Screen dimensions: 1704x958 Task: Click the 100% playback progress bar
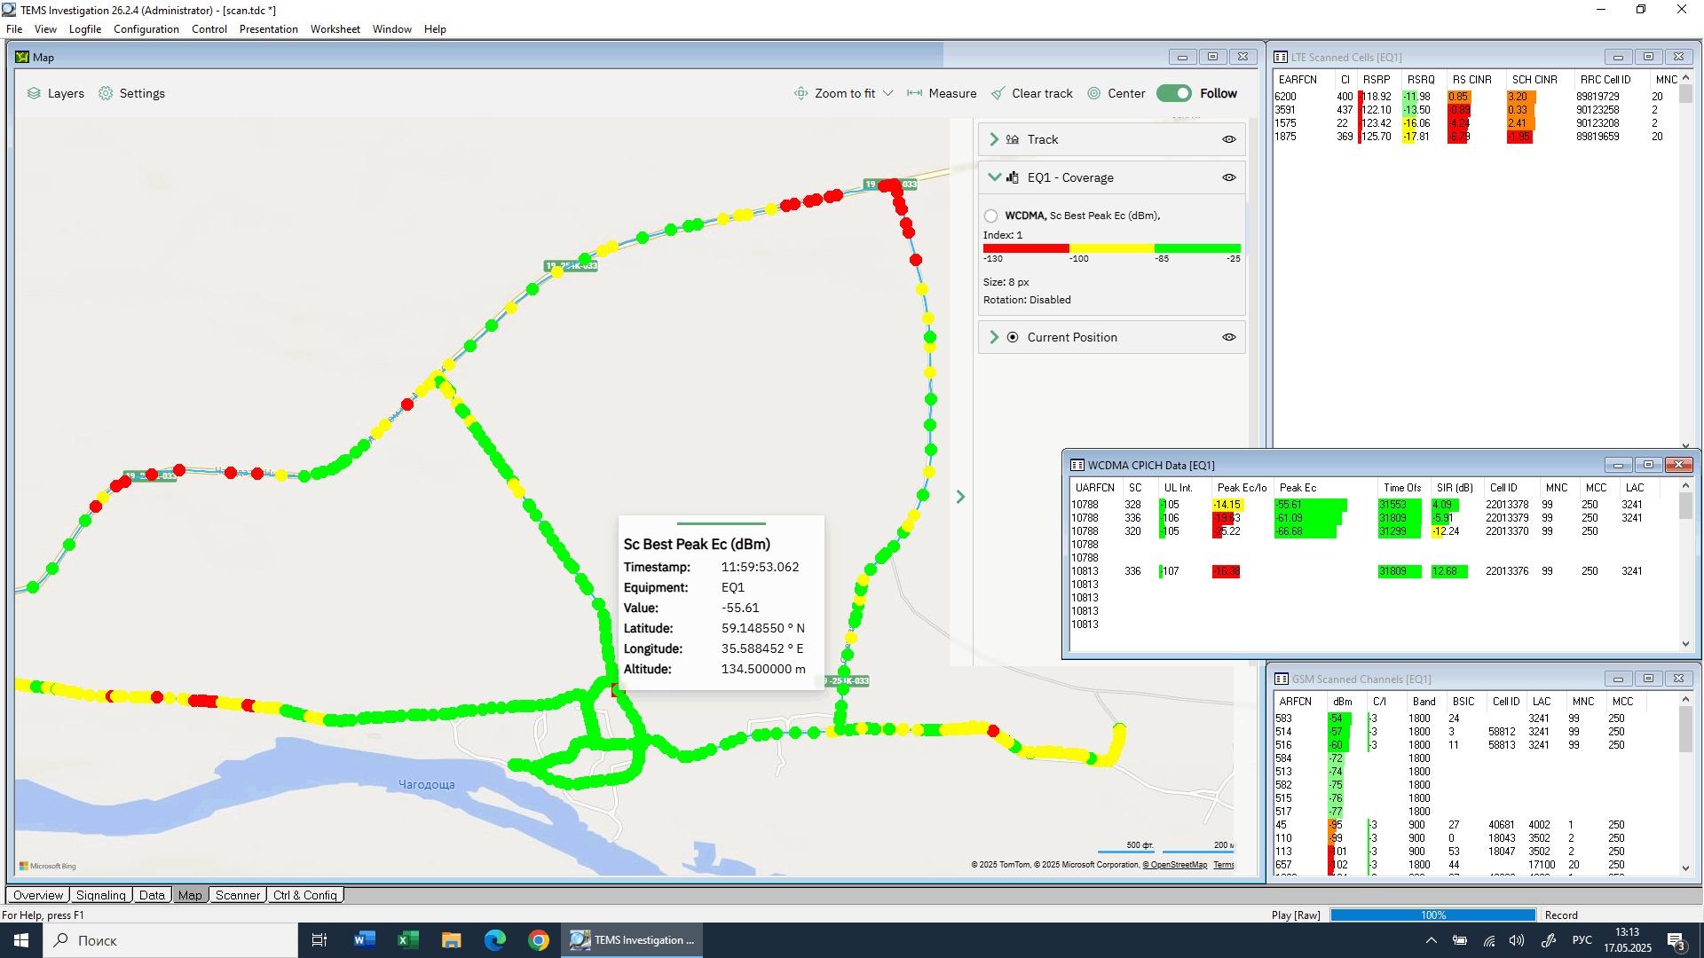pyautogui.click(x=1432, y=915)
